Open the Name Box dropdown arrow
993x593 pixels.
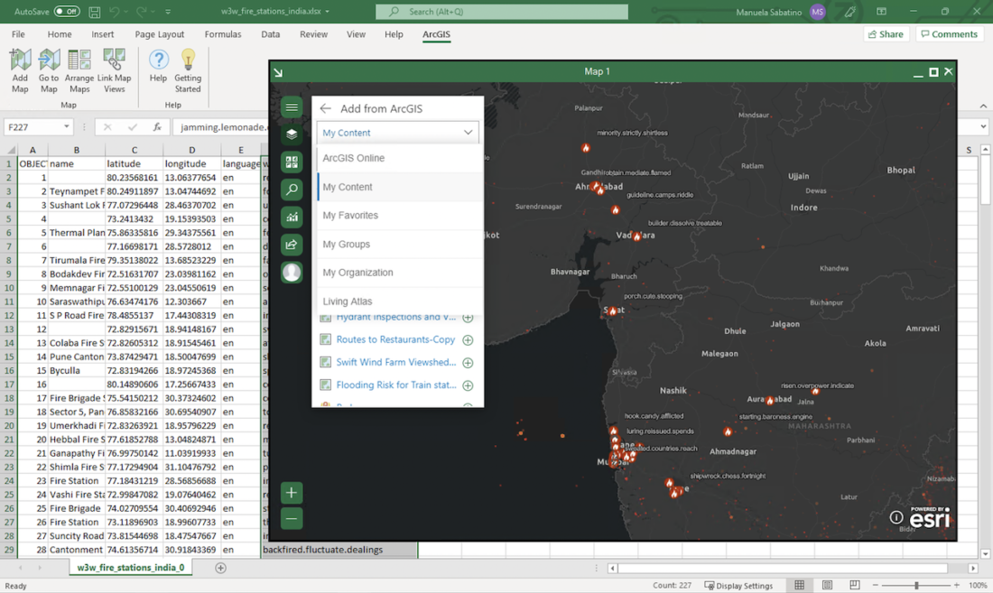point(67,127)
